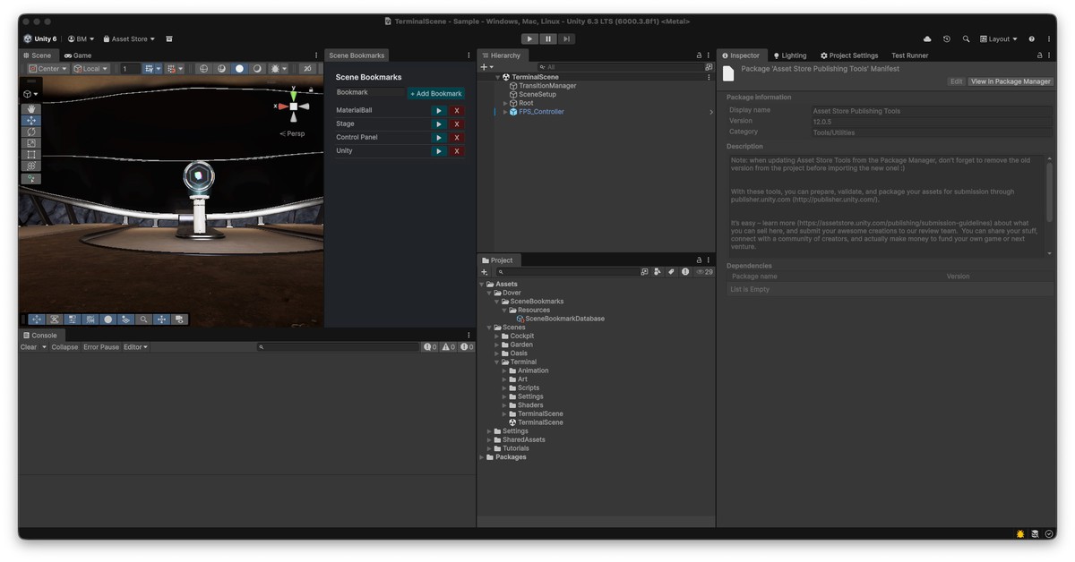Toggle hidden packages count in Project
This screenshot has width=1075, height=562.
click(704, 272)
